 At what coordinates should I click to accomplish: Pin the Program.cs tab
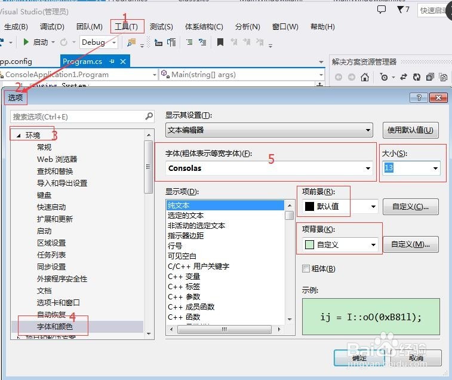(x=112, y=61)
